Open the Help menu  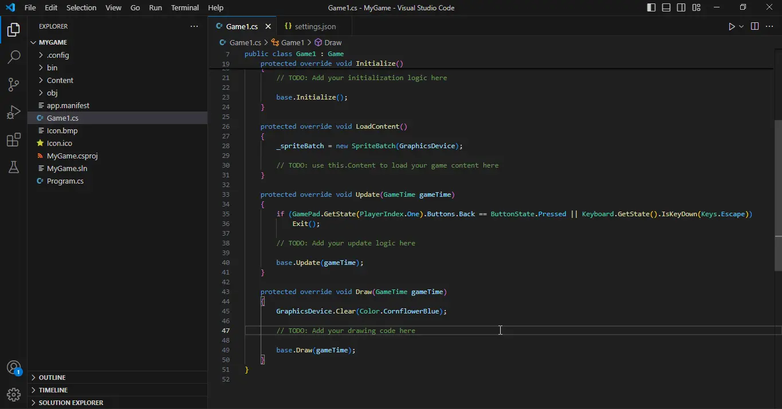216,7
